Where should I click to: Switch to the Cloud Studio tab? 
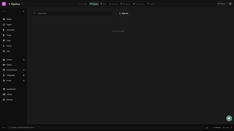click(x=139, y=4)
